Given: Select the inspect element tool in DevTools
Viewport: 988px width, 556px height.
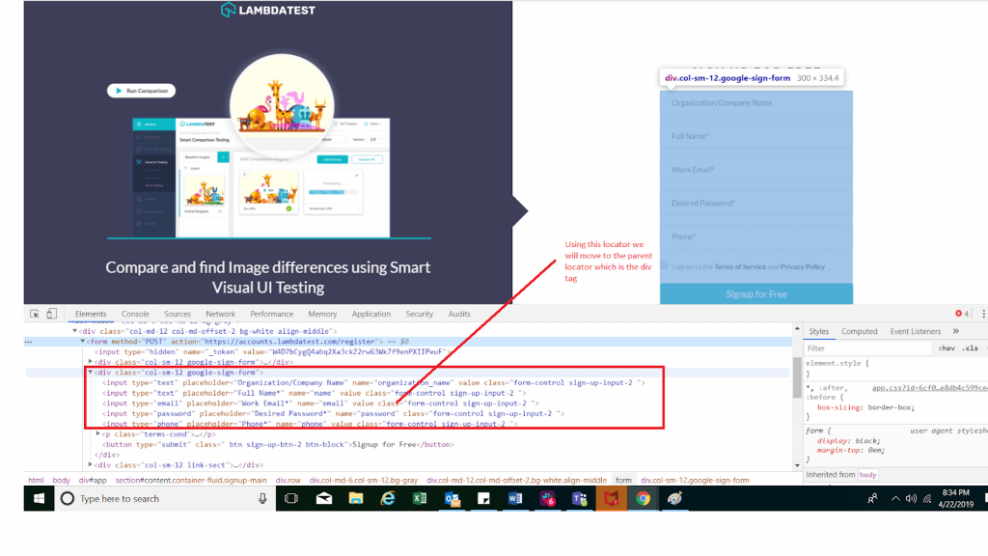Looking at the screenshot, I should tap(35, 314).
